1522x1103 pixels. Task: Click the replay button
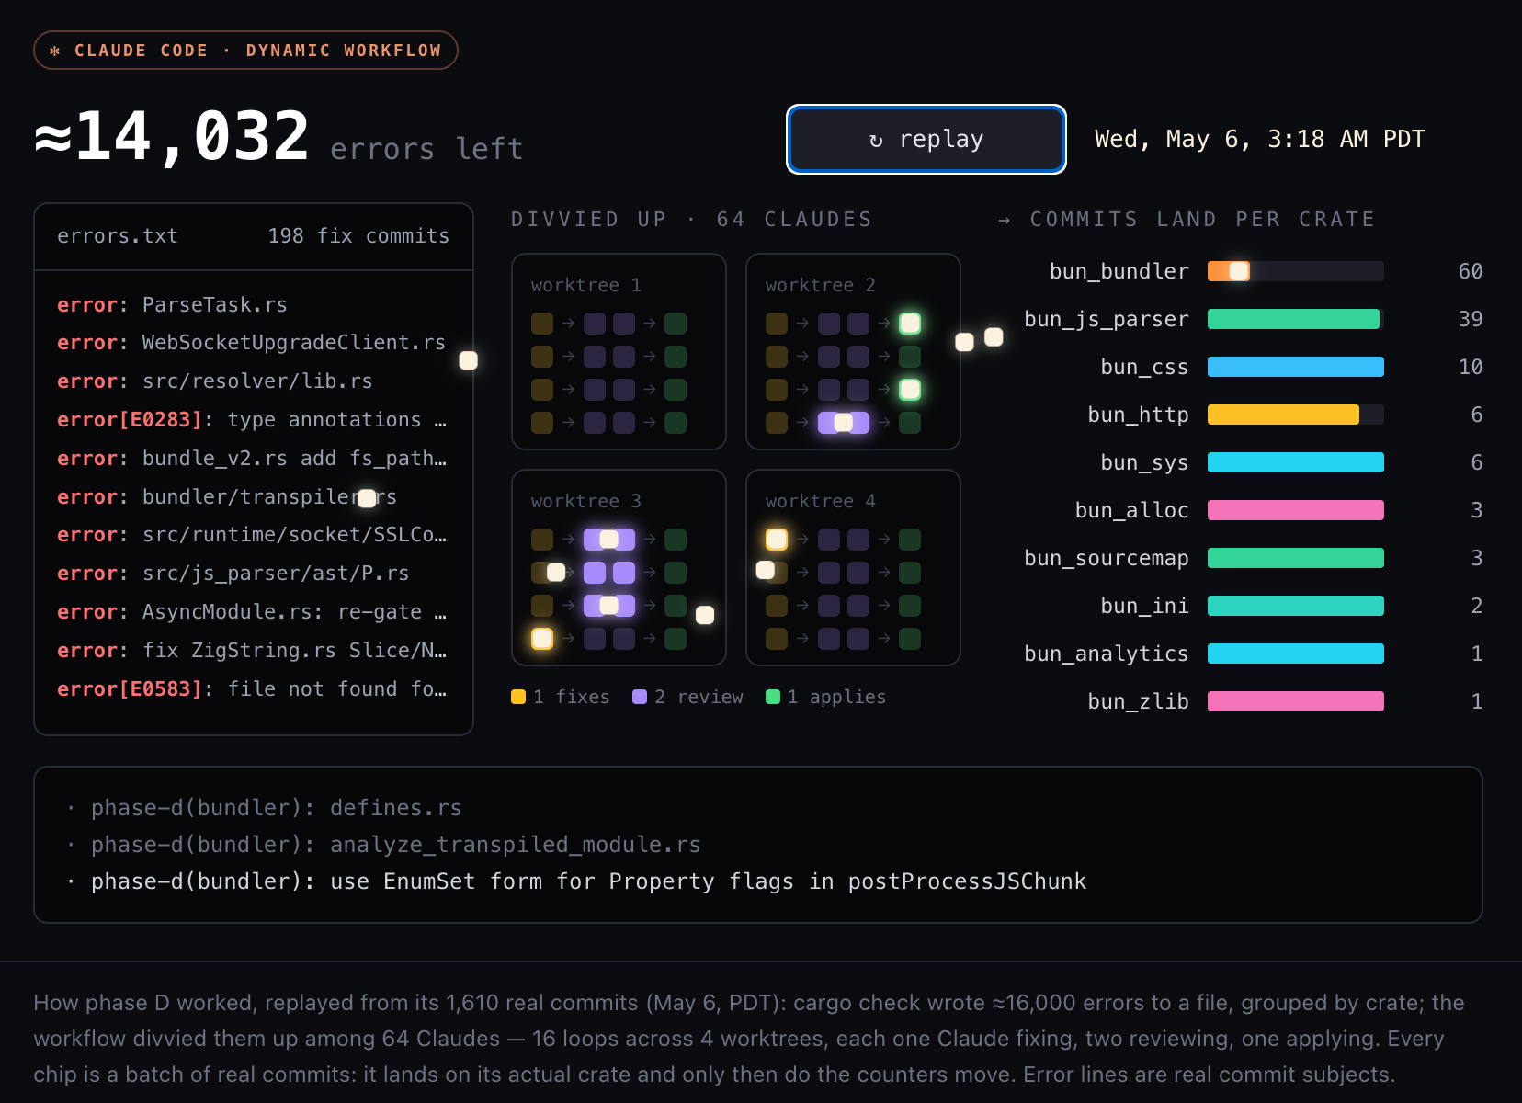[926, 139]
